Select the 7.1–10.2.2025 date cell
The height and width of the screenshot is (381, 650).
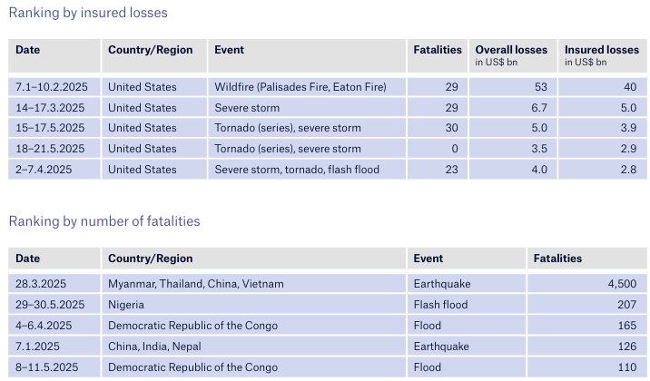[54, 87]
